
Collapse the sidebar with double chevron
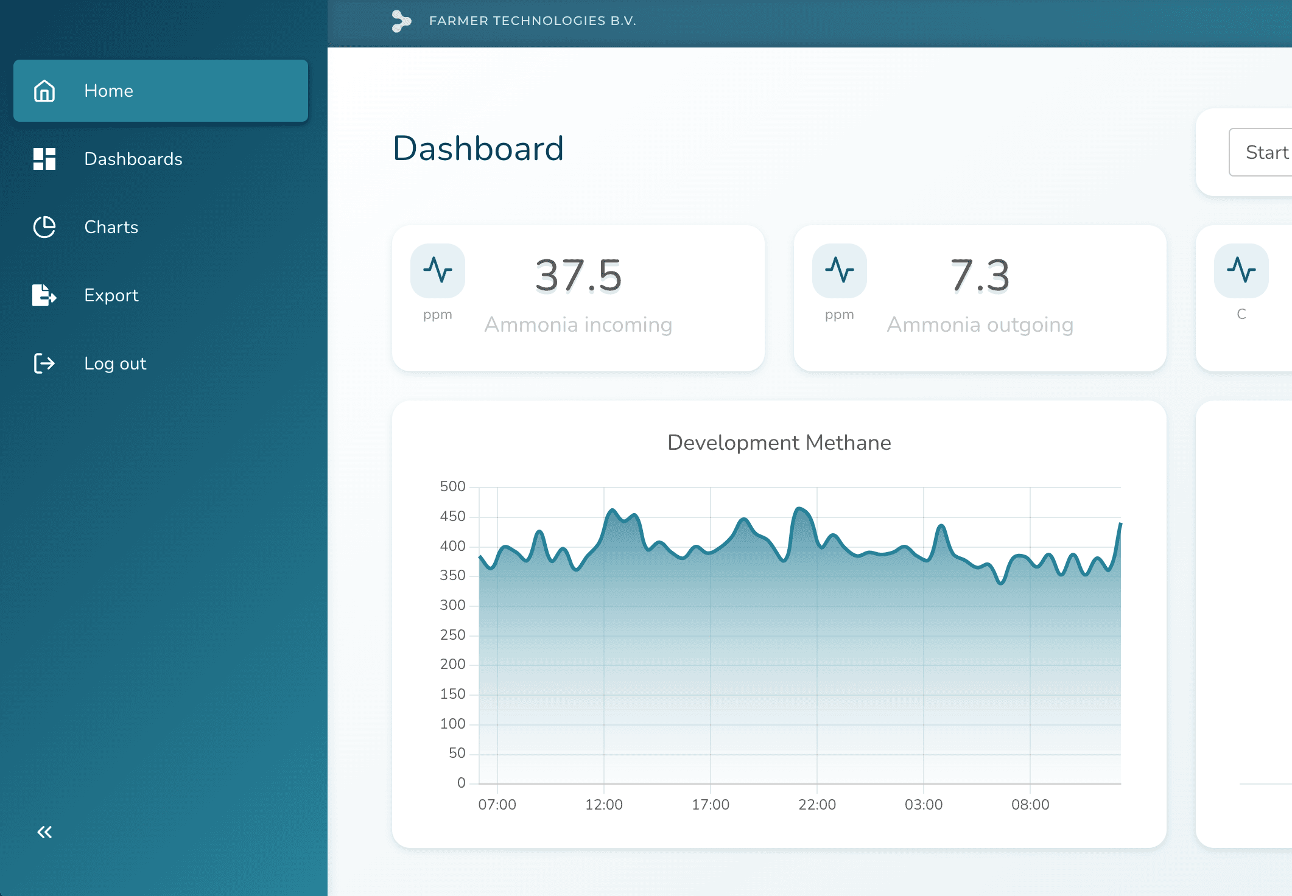(44, 832)
